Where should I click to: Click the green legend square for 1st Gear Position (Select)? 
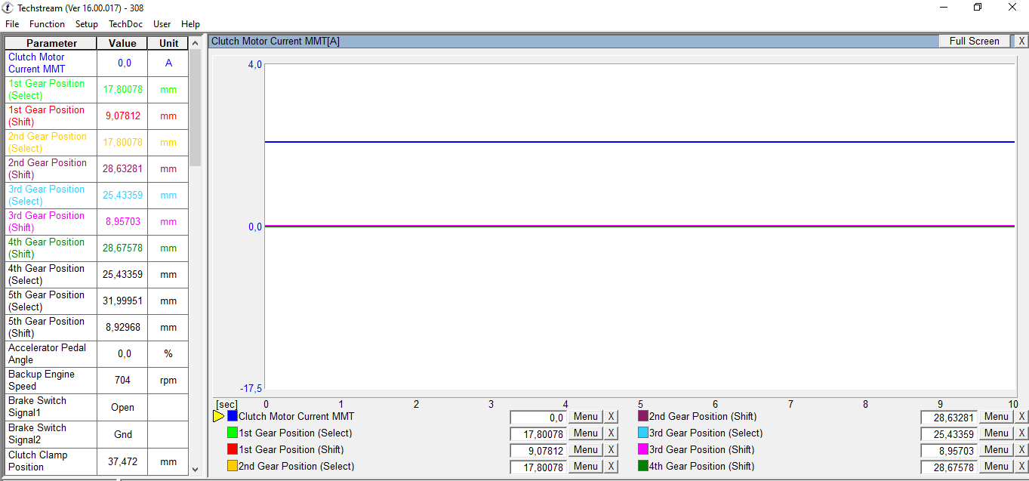coord(233,433)
